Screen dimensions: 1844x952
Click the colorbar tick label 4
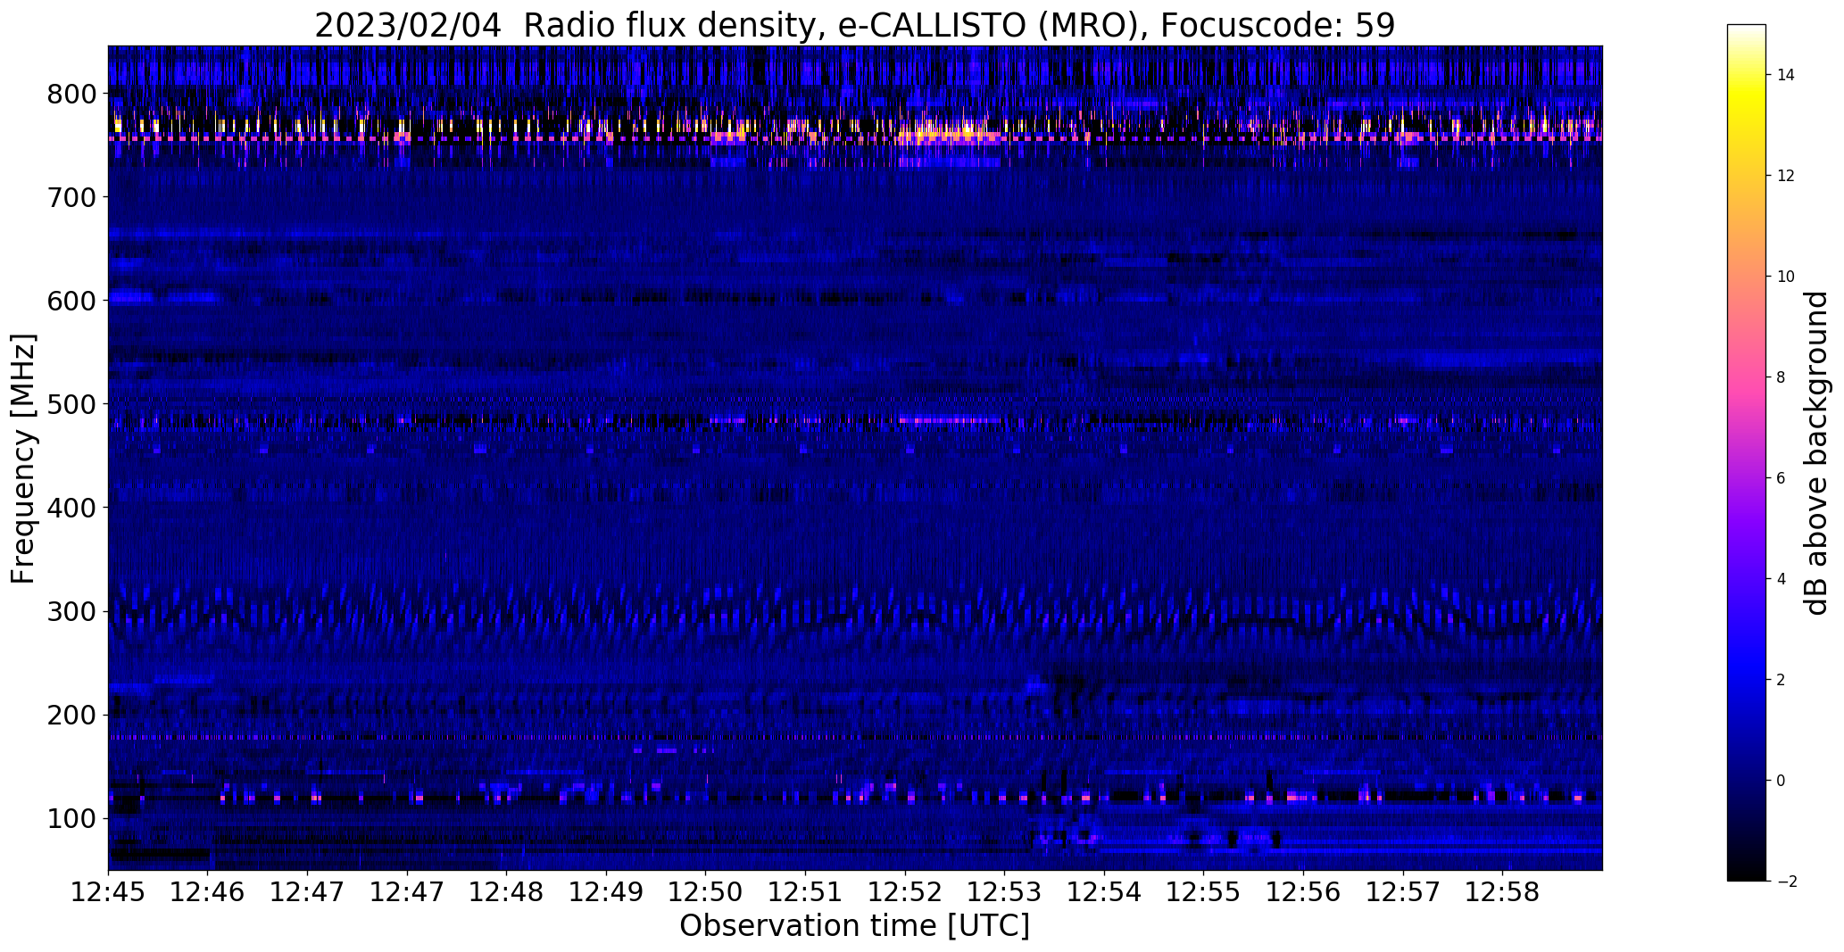[1782, 579]
